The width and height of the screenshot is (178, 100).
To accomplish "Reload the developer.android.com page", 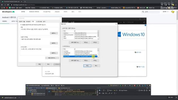I will [8, 5].
